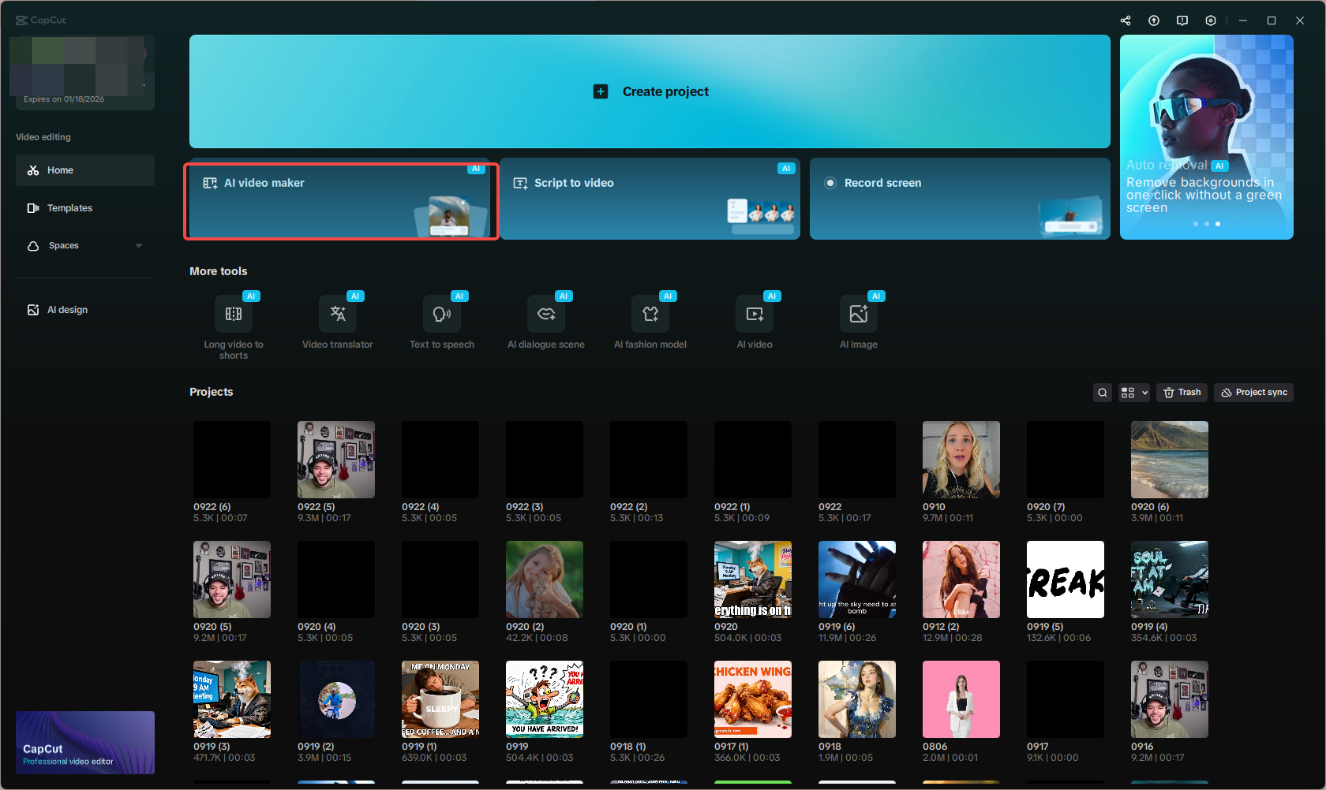
Task: Open project 0918 thumbnail
Action: pyautogui.click(x=857, y=699)
